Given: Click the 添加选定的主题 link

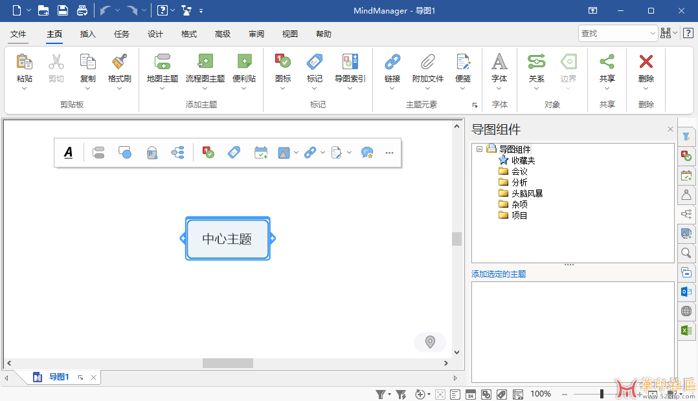Looking at the screenshot, I should pos(499,274).
